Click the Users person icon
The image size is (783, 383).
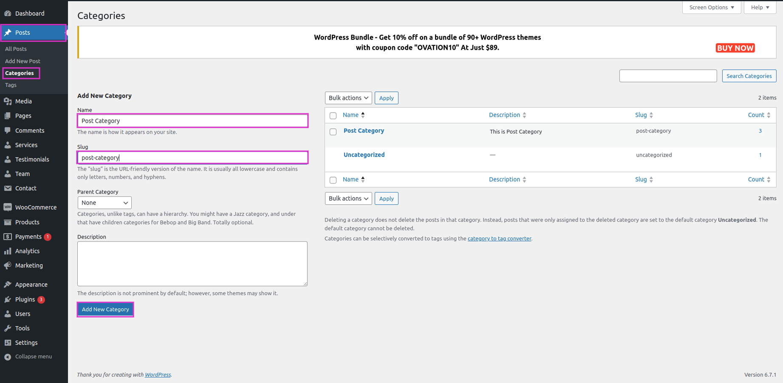point(8,314)
